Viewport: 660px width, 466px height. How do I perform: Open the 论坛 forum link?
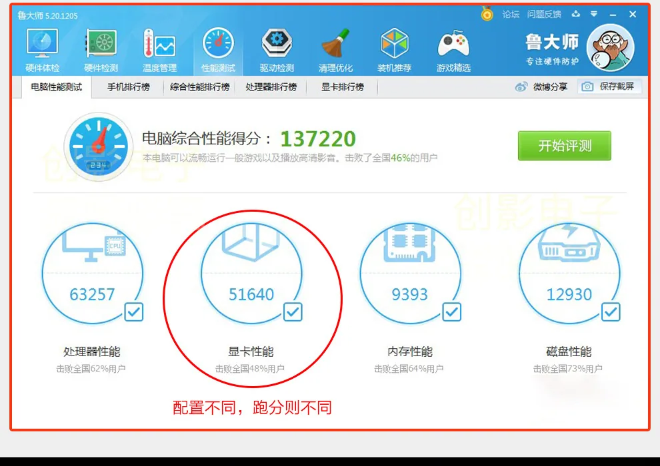[x=511, y=14]
